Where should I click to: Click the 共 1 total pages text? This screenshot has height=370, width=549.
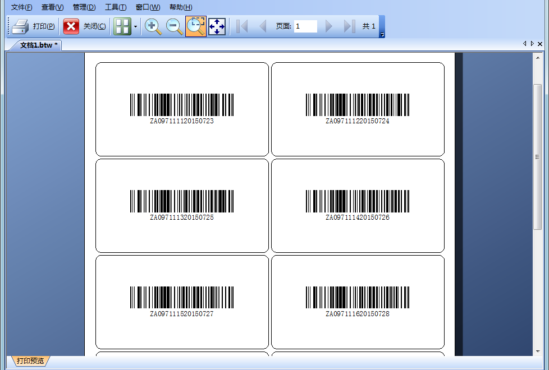(369, 26)
